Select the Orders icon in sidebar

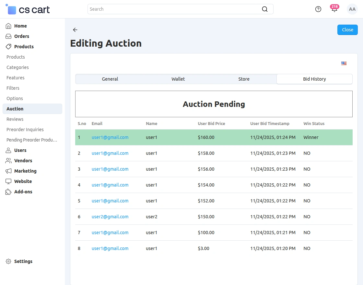point(8,36)
